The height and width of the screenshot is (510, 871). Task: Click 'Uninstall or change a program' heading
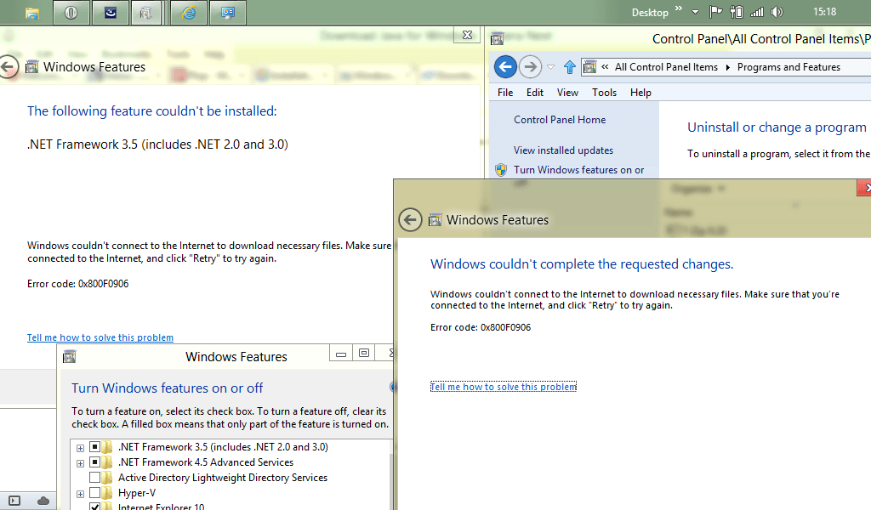tap(777, 127)
